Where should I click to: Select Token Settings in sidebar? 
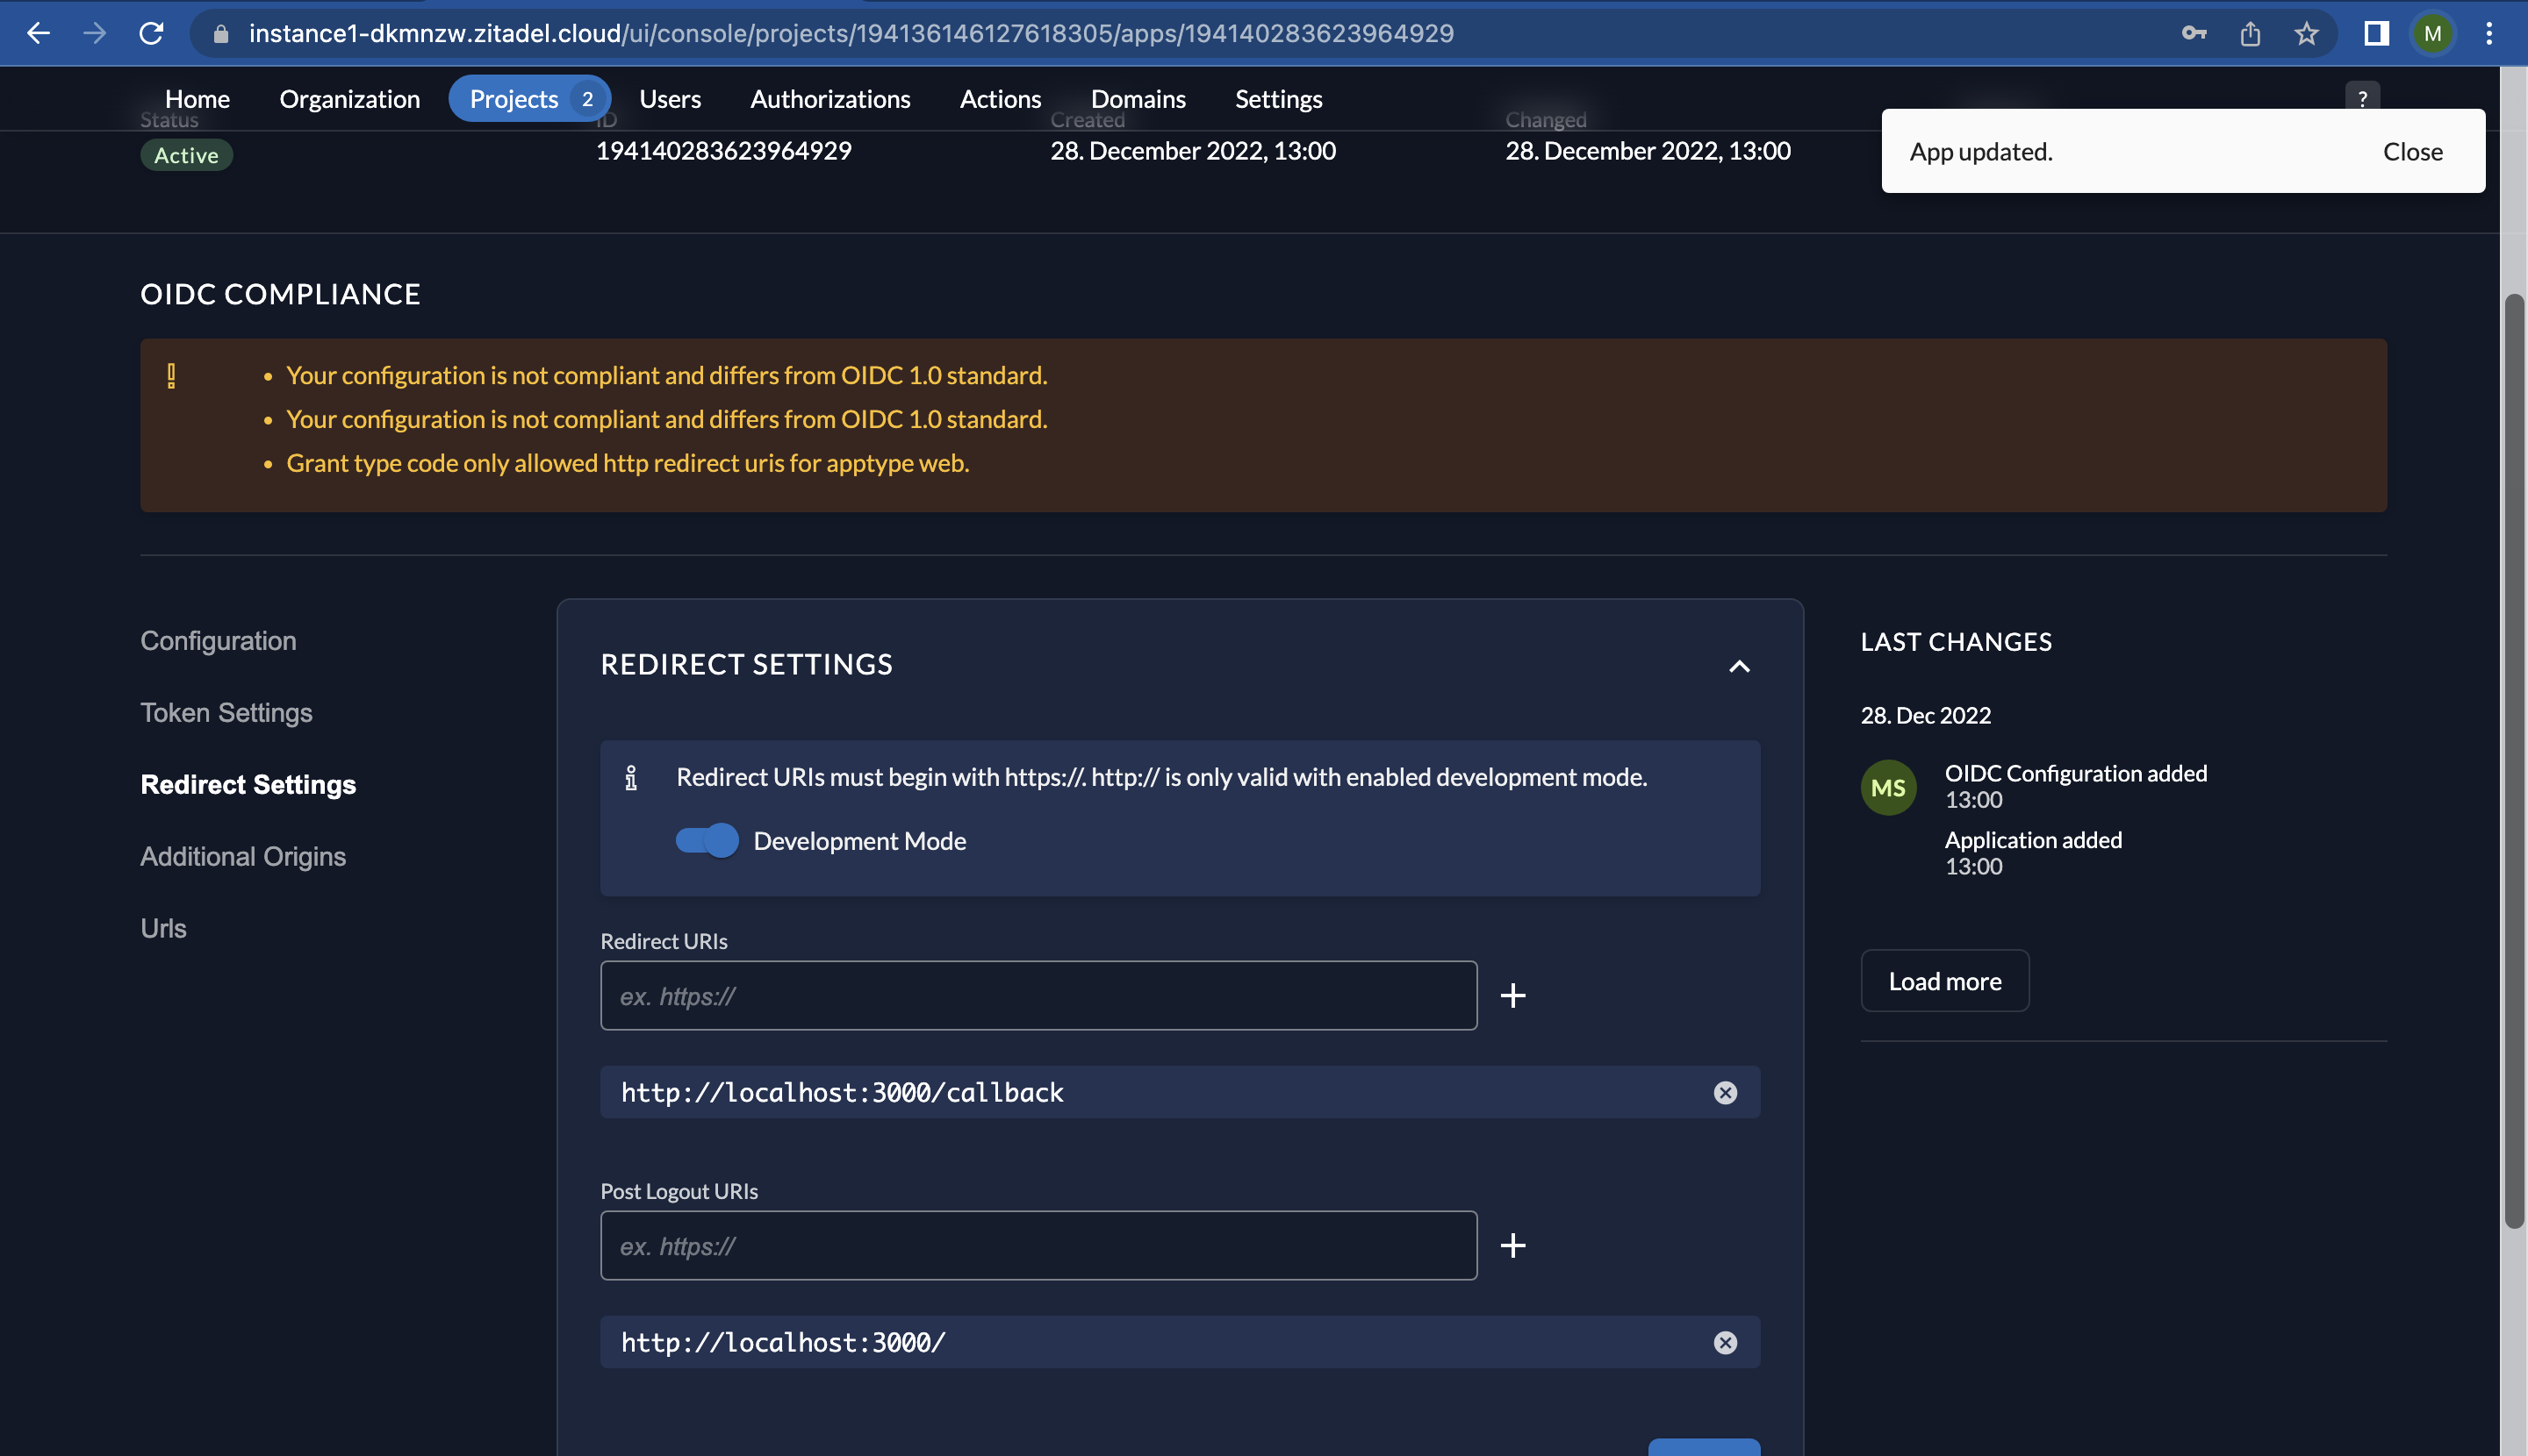226,712
